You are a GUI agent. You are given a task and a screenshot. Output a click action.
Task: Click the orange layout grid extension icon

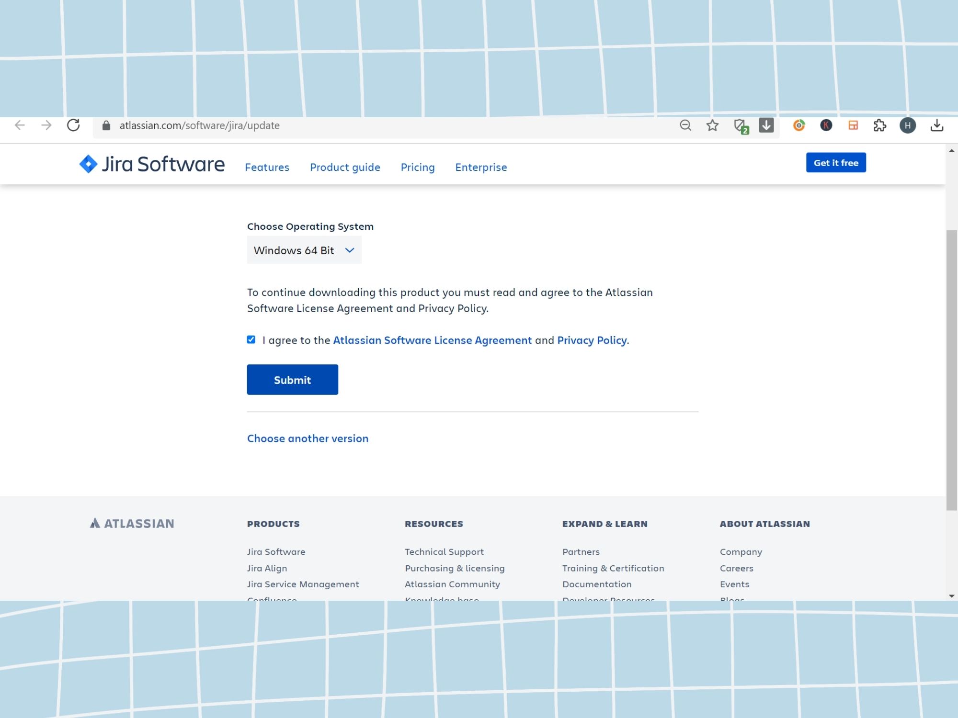853,125
